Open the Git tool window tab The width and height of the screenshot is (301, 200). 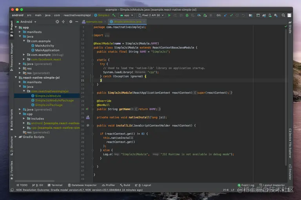(38, 185)
